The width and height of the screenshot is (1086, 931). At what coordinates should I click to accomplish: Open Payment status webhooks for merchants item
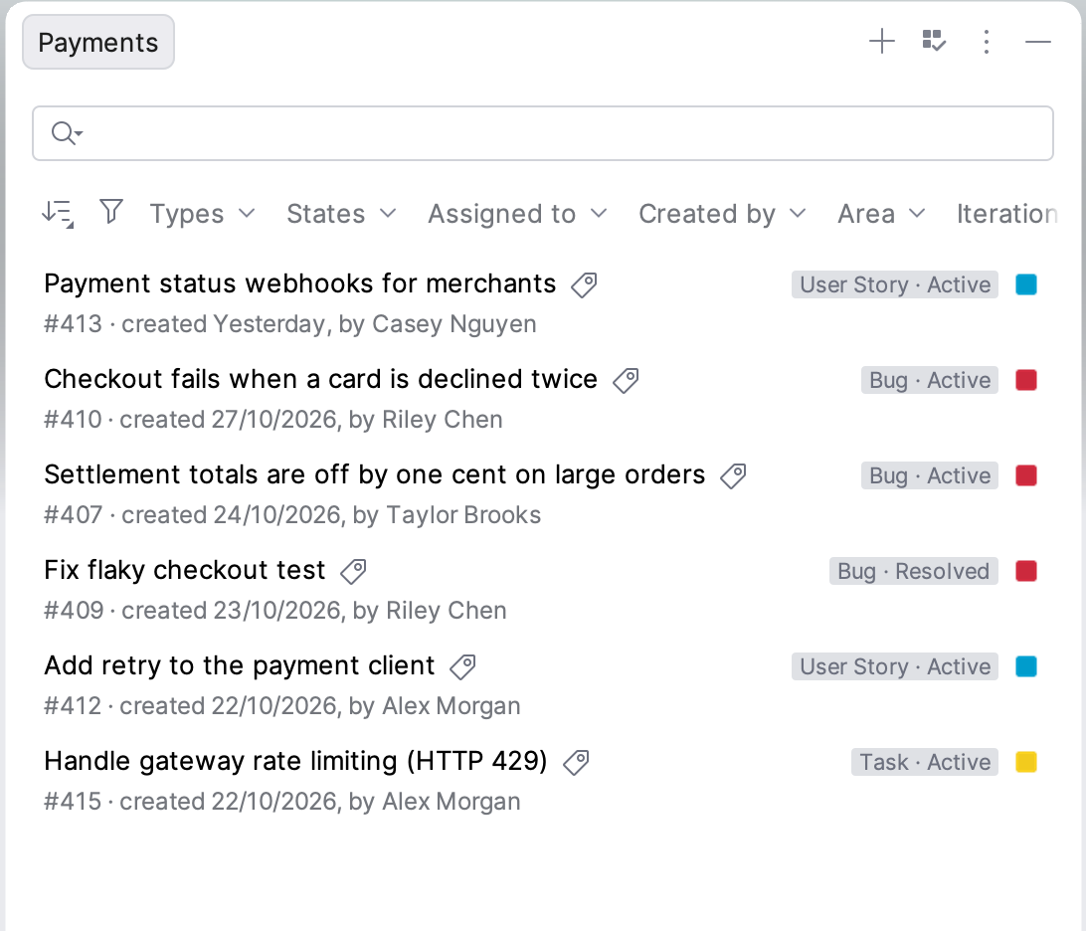300,284
